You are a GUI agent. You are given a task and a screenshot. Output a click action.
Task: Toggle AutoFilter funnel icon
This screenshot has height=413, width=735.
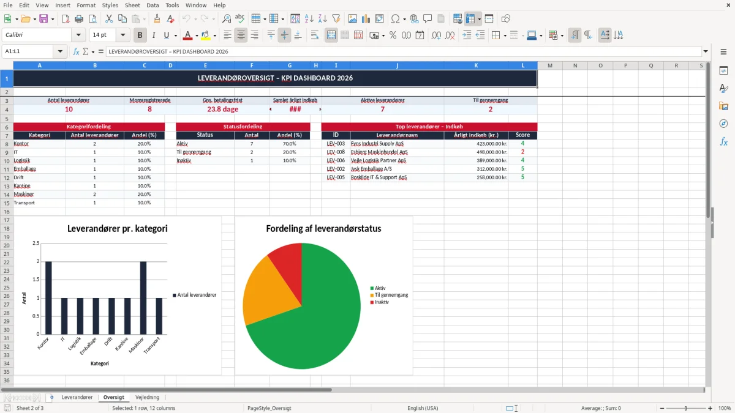[x=336, y=19]
